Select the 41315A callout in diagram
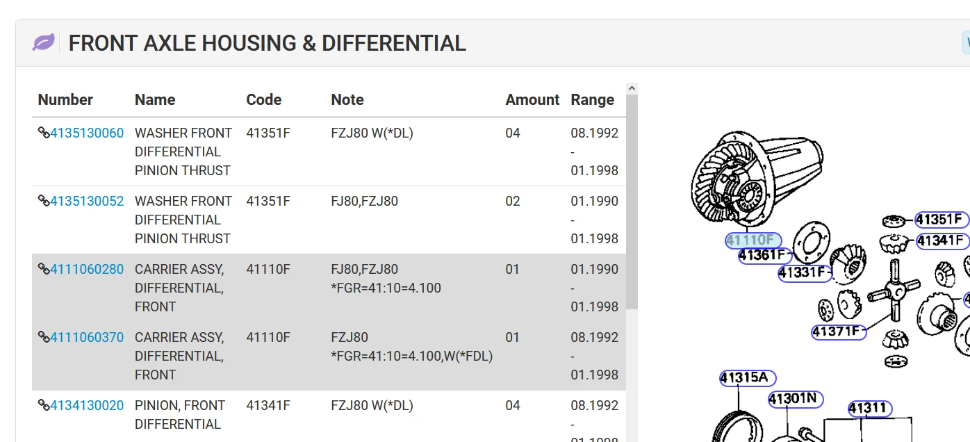 click(x=748, y=378)
